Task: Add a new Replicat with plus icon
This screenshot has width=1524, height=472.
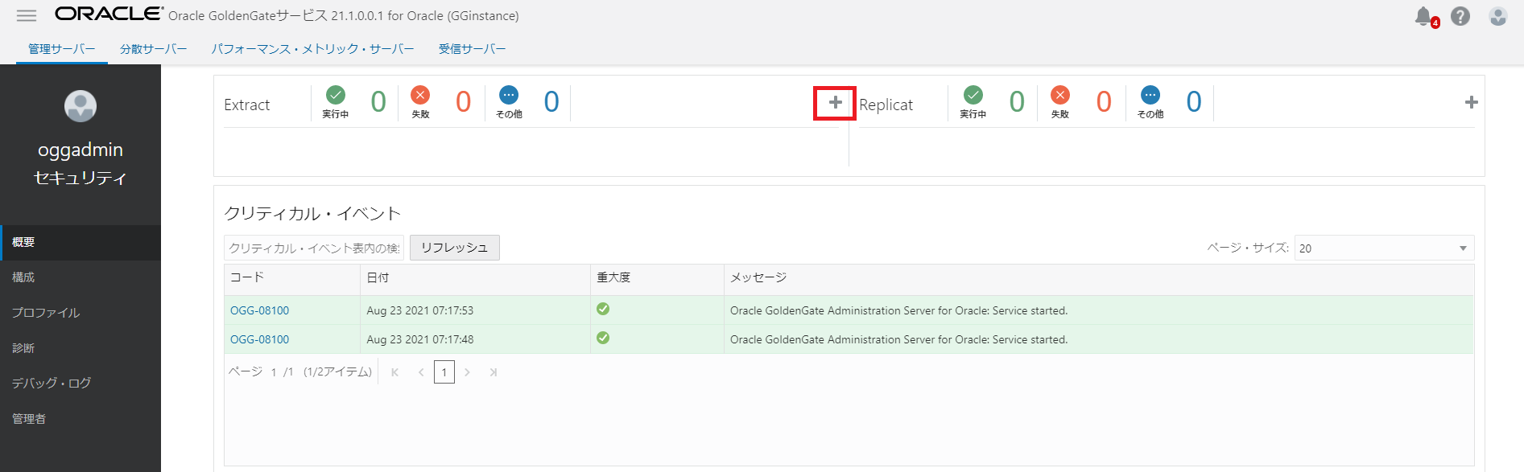Action: pyautogui.click(x=1471, y=103)
